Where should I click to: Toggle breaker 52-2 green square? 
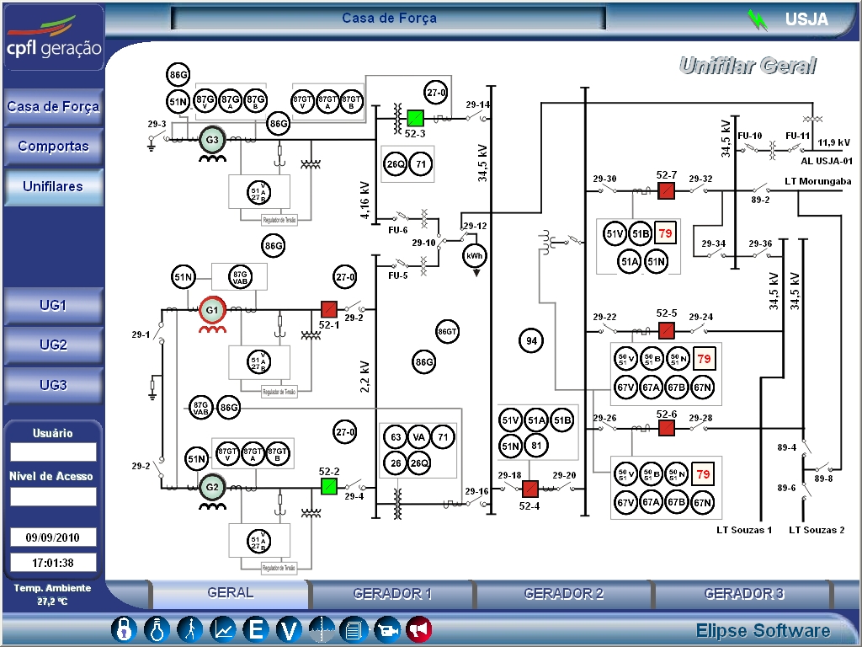click(329, 486)
